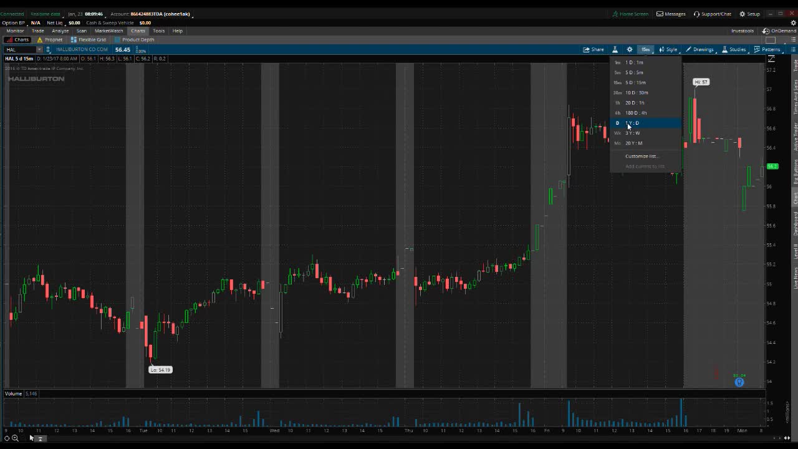
Task: Select the Charts sub-tab with bar icon
Action: (17, 39)
